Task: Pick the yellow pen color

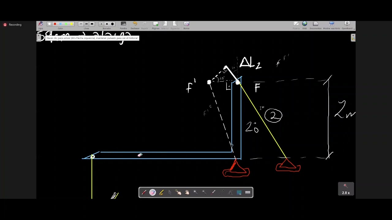Action: tap(71, 24)
